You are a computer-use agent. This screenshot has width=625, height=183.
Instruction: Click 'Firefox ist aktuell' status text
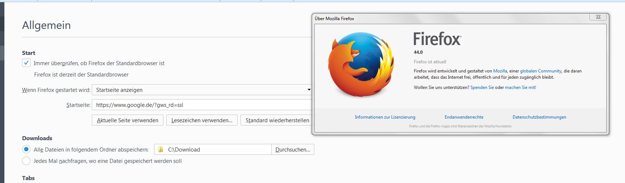(430, 62)
